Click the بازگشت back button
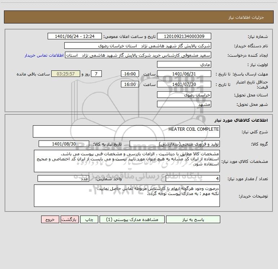The image size is (278, 269). 69,219
